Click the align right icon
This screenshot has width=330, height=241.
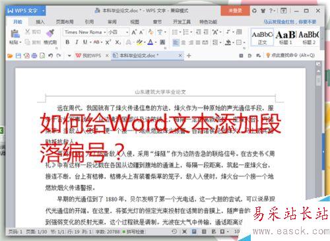pos(191,42)
